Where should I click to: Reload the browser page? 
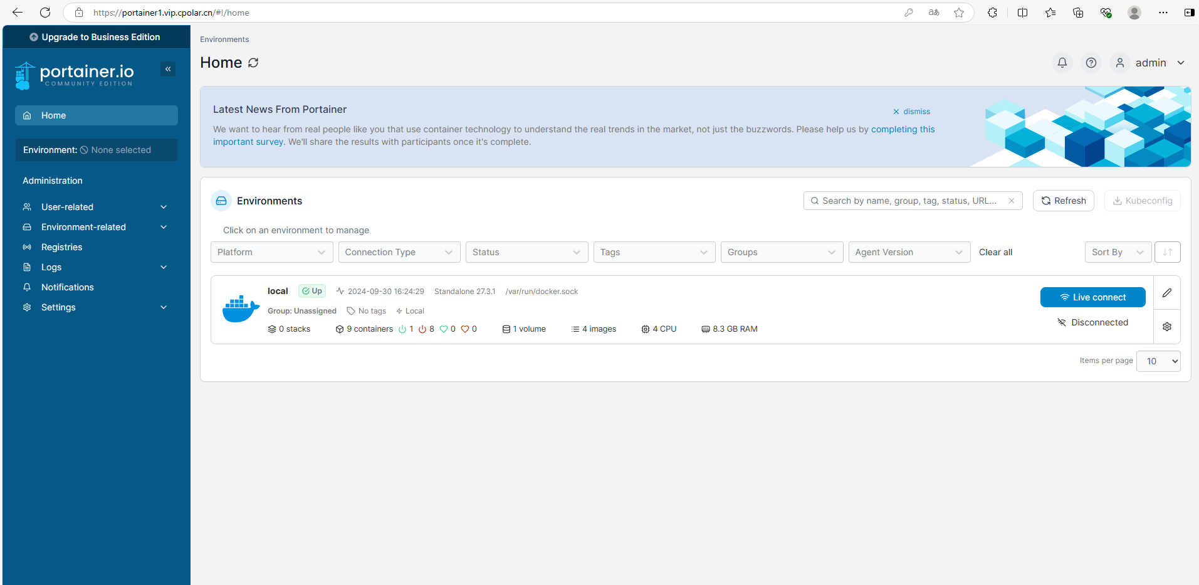point(45,13)
